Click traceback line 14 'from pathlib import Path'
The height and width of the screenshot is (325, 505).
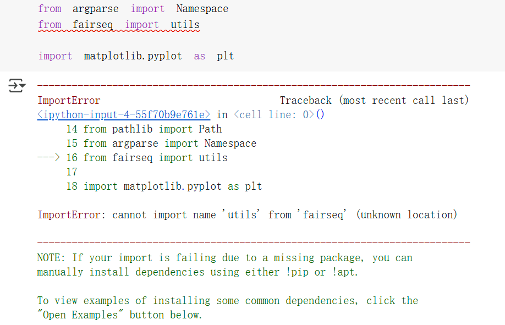(152, 129)
